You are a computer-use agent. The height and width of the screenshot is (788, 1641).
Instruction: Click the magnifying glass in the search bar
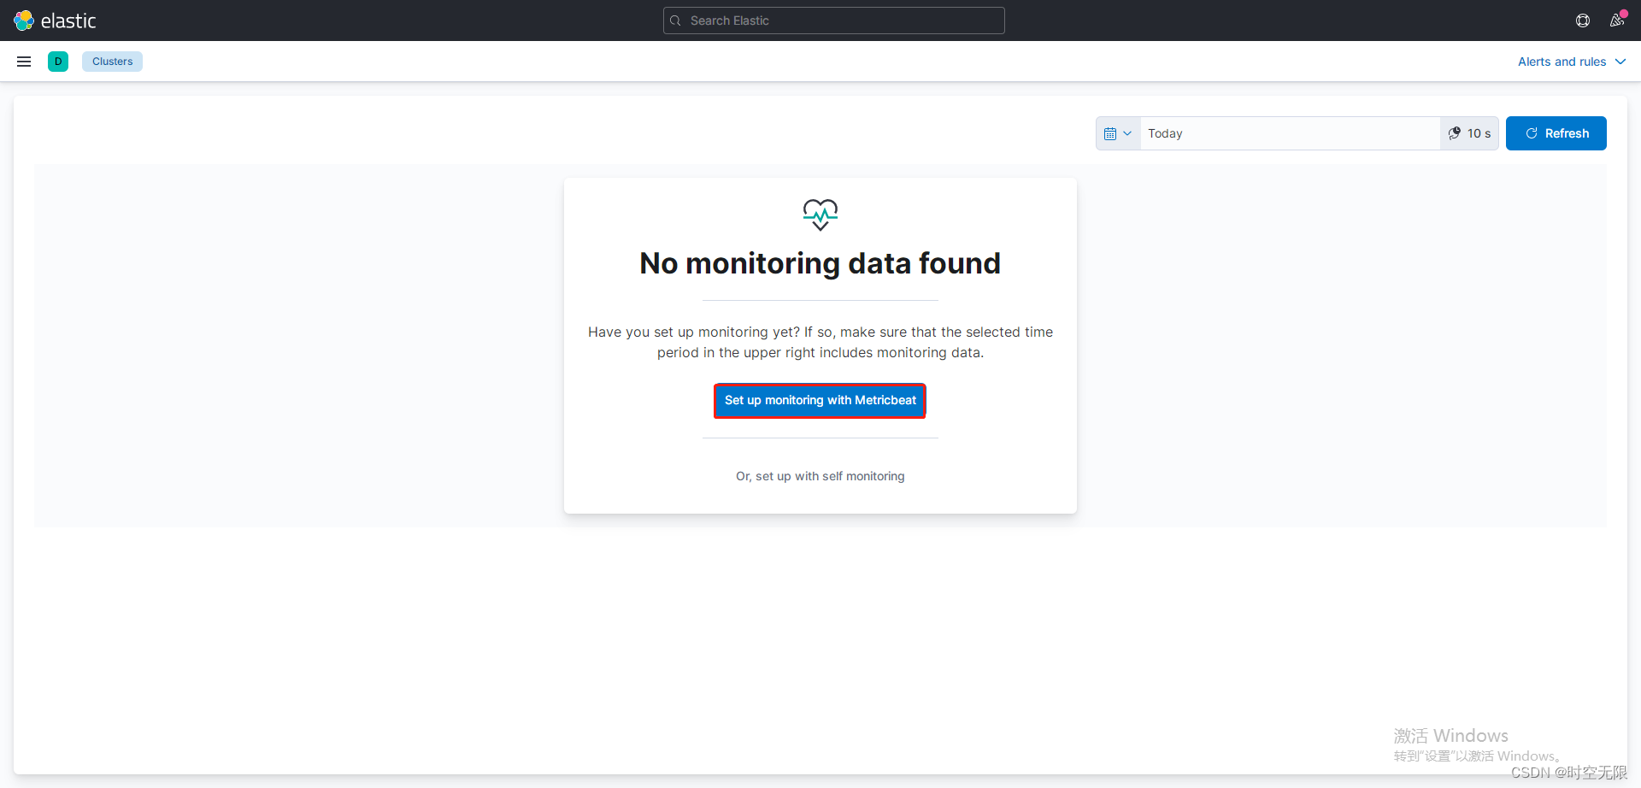[x=675, y=20]
